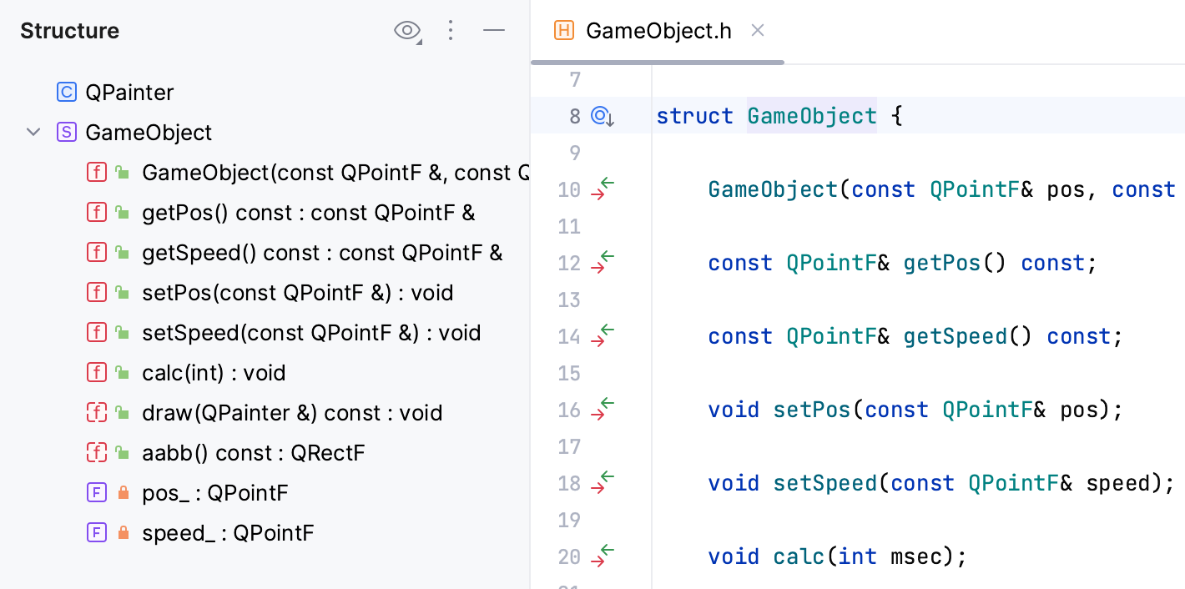Hide the Structure tool window with the minimize bar

click(494, 31)
